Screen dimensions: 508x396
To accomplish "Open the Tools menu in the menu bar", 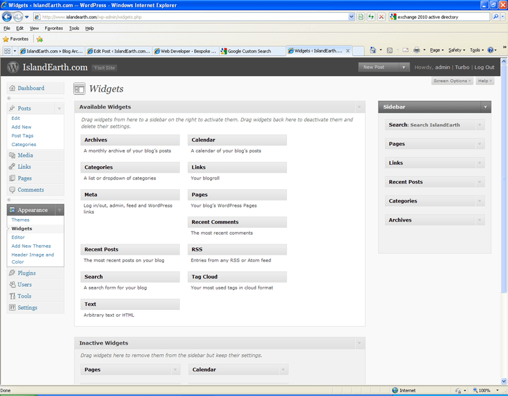I will (74, 28).
